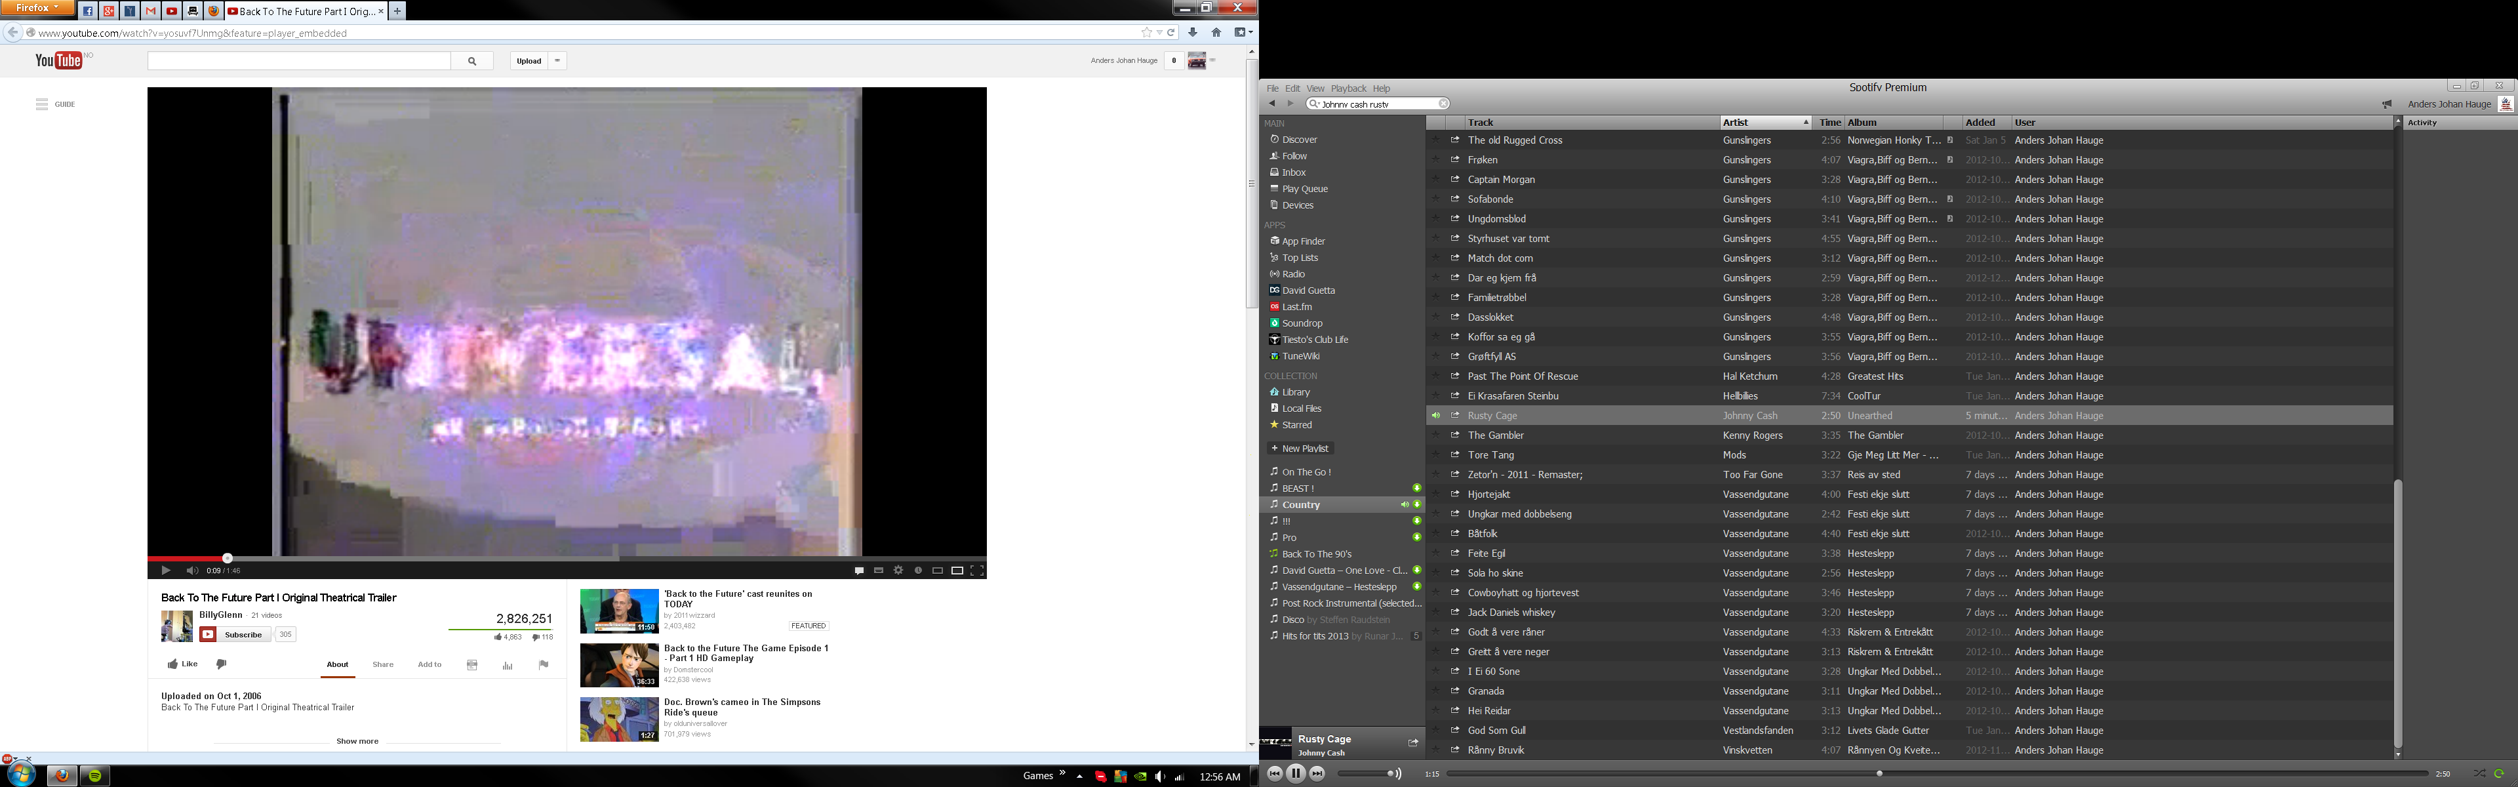Go to previous track in Spotify
The width and height of the screenshot is (2518, 787).
[x=1275, y=773]
